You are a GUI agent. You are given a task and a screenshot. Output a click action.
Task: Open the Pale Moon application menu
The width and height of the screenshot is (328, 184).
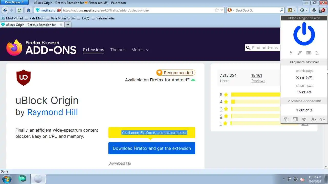pos(14,2)
